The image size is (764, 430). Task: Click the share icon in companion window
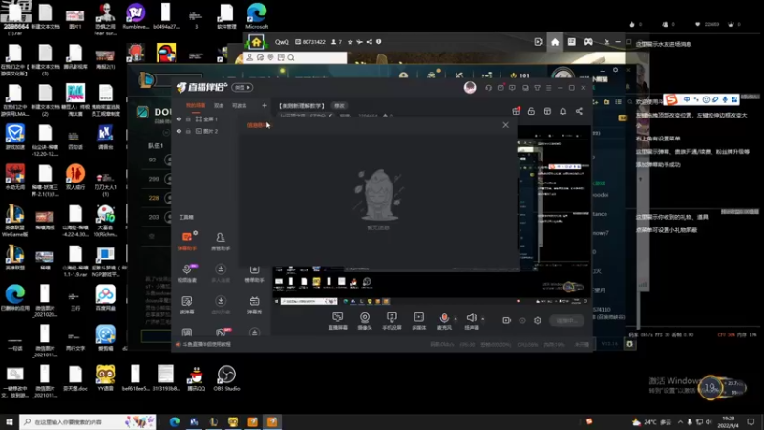[x=579, y=111]
